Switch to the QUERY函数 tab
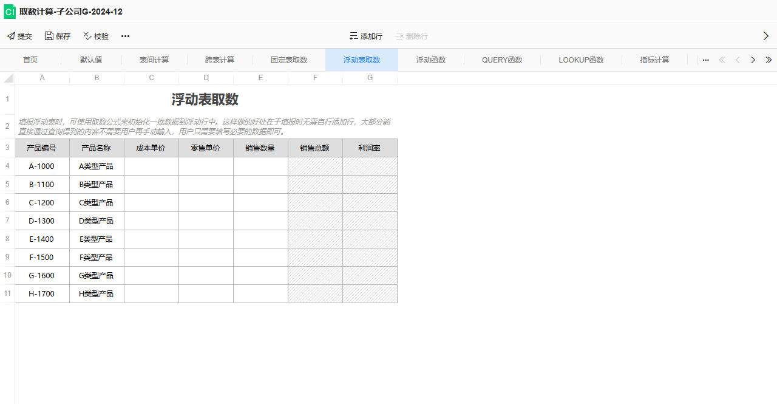Image resolution: width=777 pixels, height=404 pixels. (x=502, y=60)
